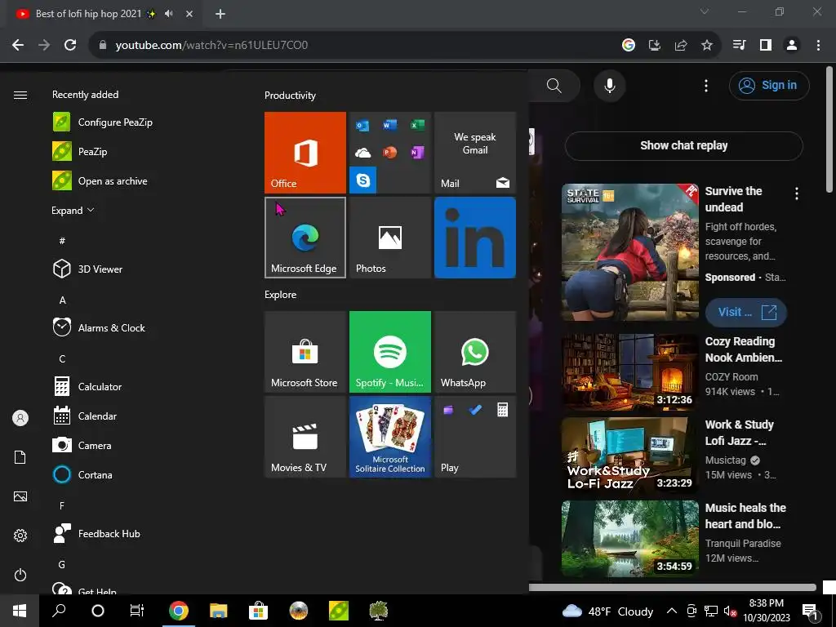Launch PeaZip from Recently added
836x627 pixels.
80,151
